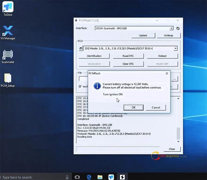Click the microphone icon in the search box
This screenshot has width=207, height=180.
pyautogui.click(x=67, y=177)
